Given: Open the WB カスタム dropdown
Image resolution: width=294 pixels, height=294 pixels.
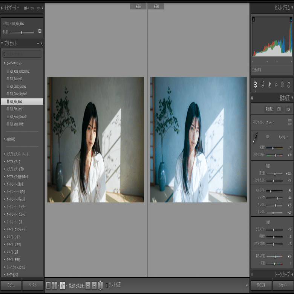Looking at the screenshot, I should tap(283, 137).
